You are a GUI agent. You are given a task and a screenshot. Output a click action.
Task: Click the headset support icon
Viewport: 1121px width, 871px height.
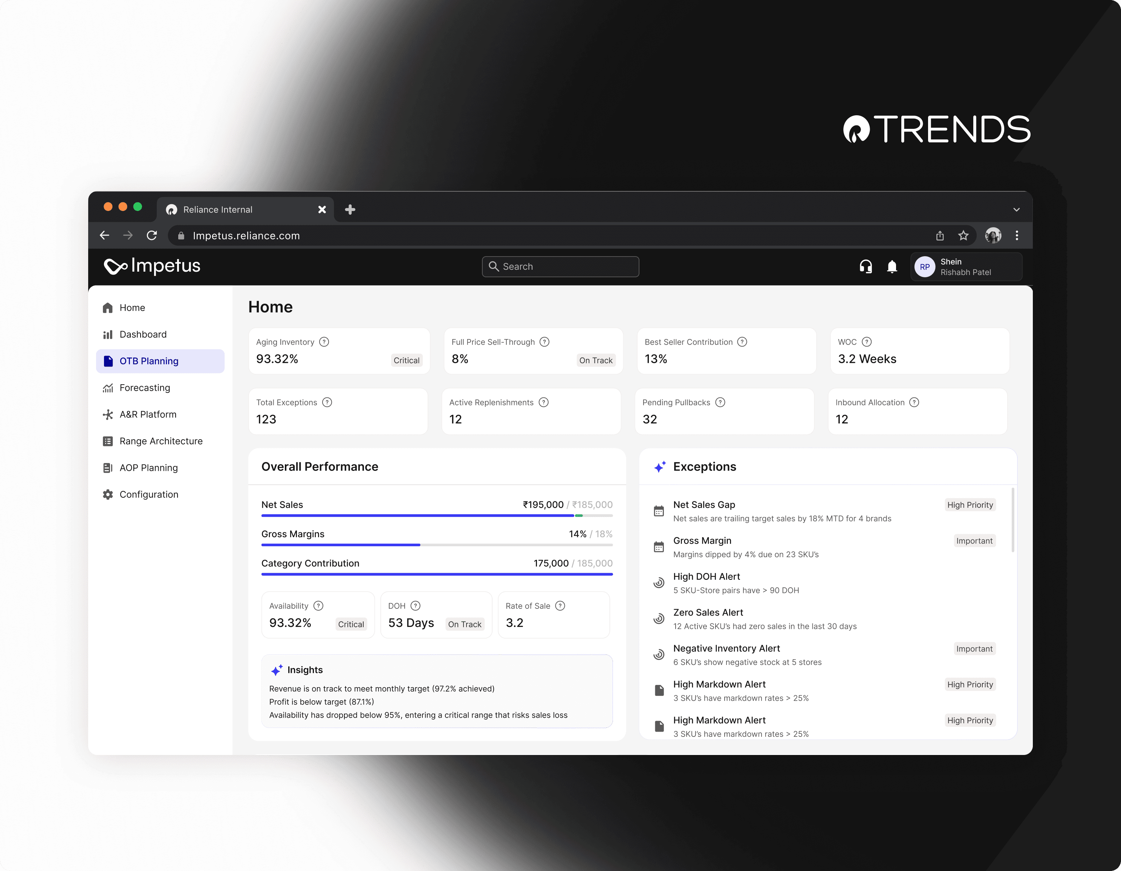[866, 266]
